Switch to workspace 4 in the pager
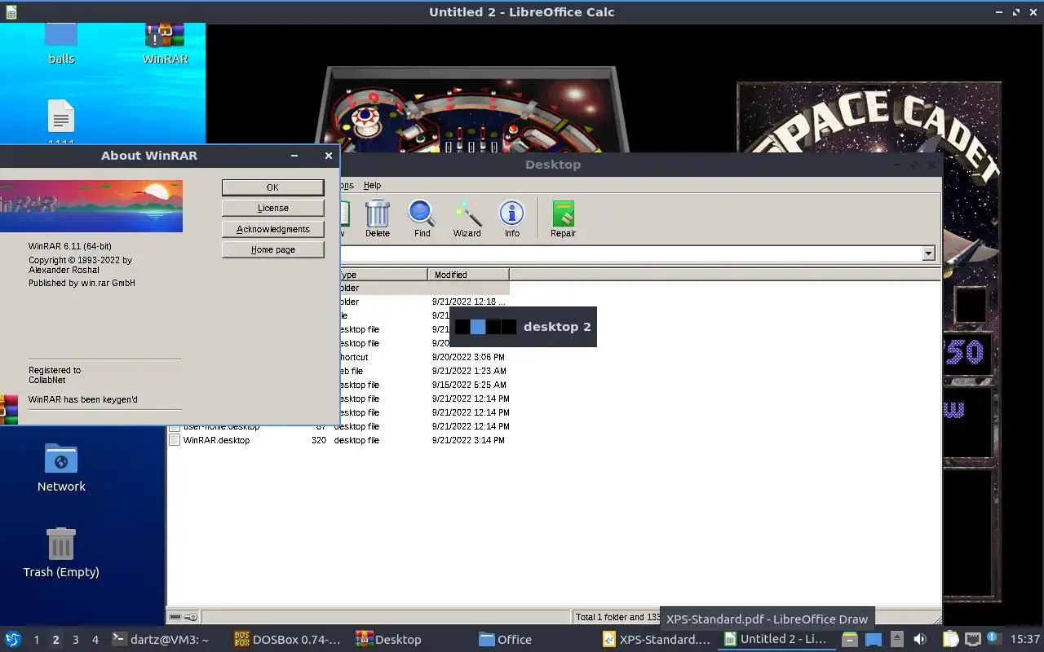1044x652 pixels. (95, 640)
